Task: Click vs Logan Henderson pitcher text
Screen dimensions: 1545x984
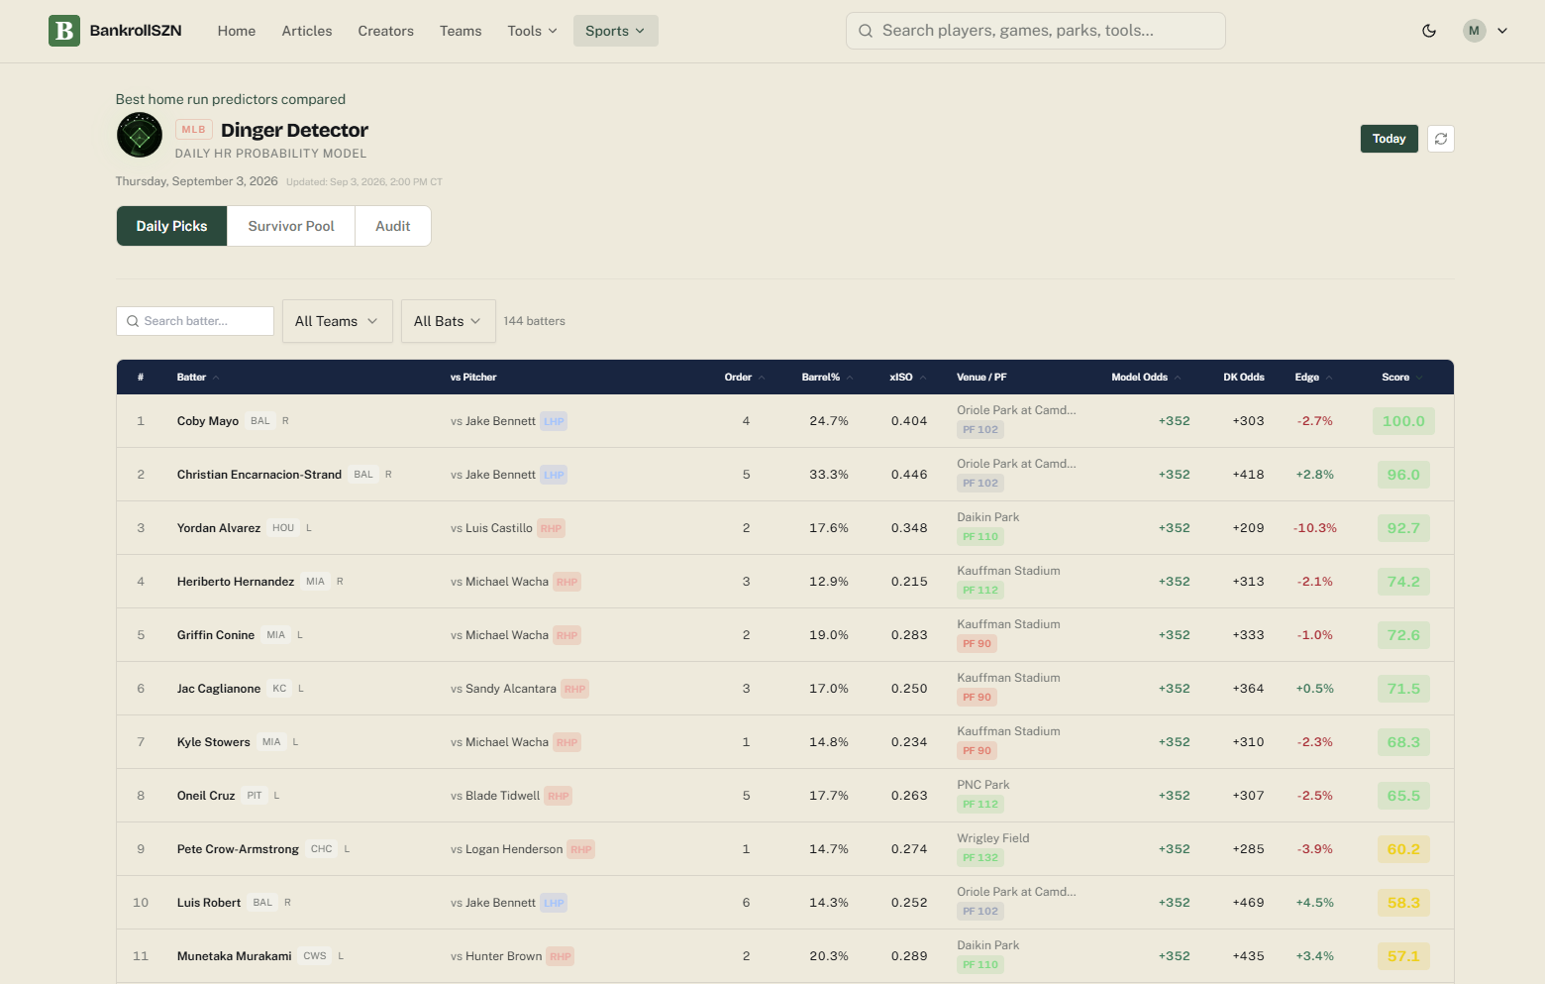Action: tap(506, 849)
